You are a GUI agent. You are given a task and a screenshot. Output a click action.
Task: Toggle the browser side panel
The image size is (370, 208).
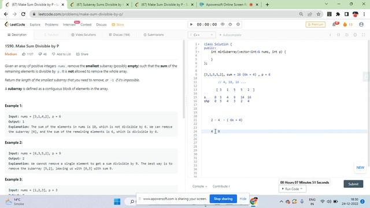[346, 14]
